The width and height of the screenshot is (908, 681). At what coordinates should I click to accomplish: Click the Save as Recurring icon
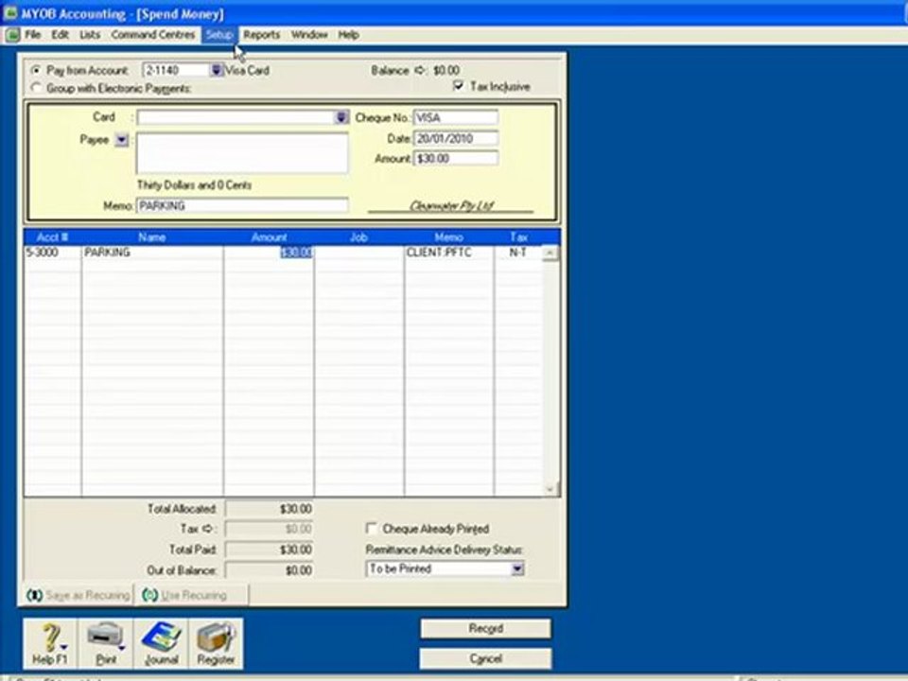point(35,595)
